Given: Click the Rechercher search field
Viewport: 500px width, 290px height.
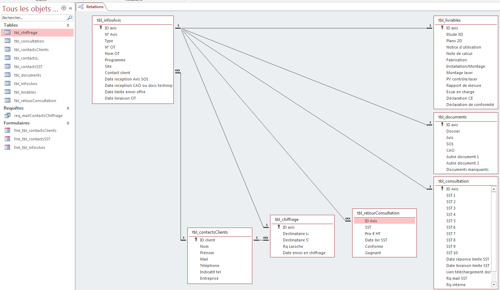Looking at the screenshot, I should click(x=34, y=18).
